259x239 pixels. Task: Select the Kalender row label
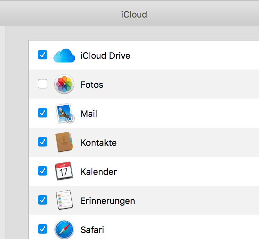pyautogui.click(x=99, y=172)
